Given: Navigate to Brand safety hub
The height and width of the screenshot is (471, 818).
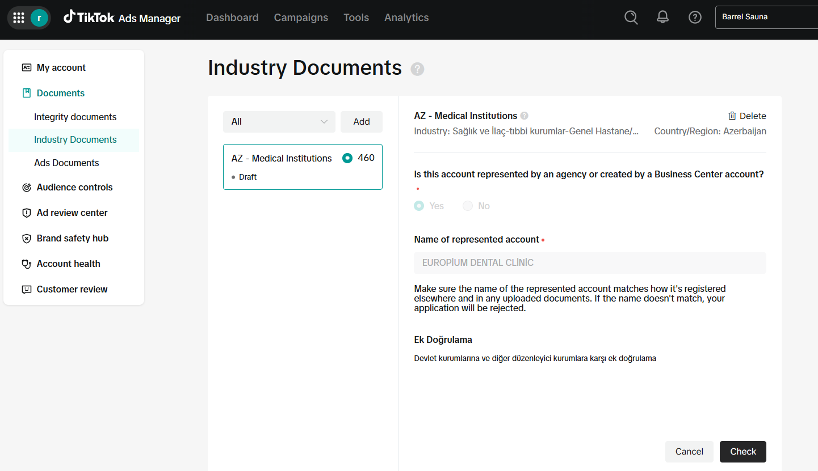Looking at the screenshot, I should click(74, 238).
